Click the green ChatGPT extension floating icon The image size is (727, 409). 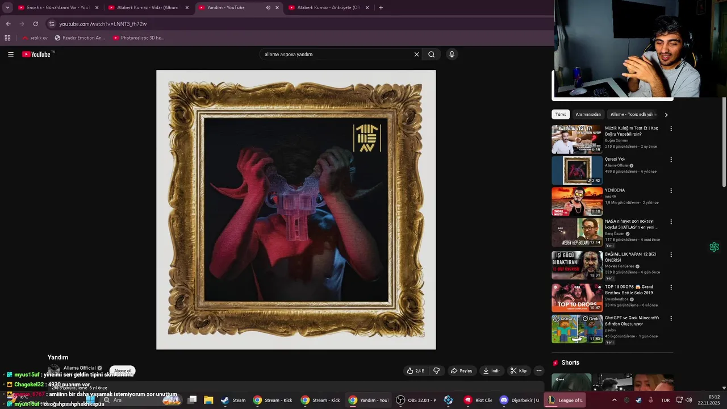[x=714, y=247]
